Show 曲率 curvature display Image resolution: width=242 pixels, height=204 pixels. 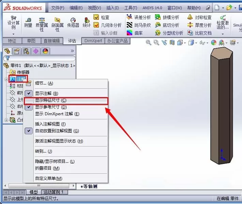135,33
